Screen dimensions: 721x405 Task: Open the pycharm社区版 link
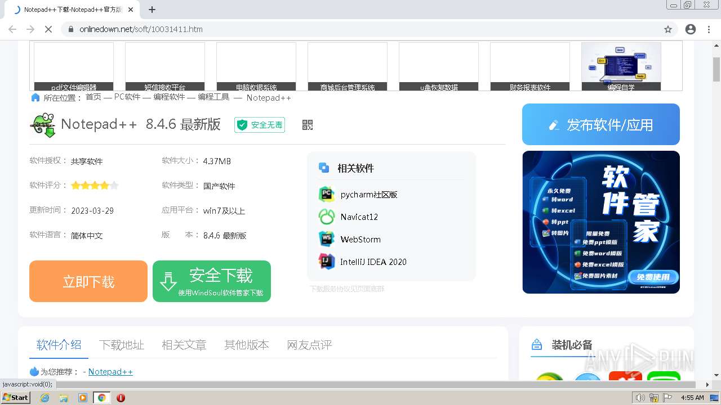(369, 195)
